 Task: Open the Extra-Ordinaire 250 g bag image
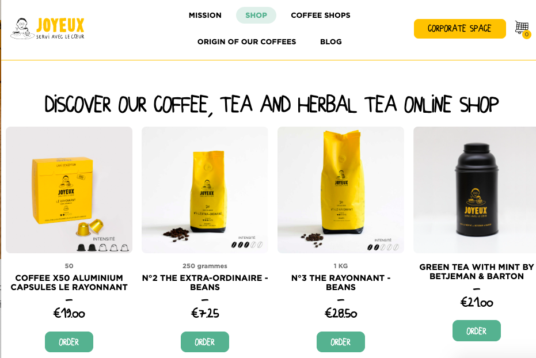point(205,190)
